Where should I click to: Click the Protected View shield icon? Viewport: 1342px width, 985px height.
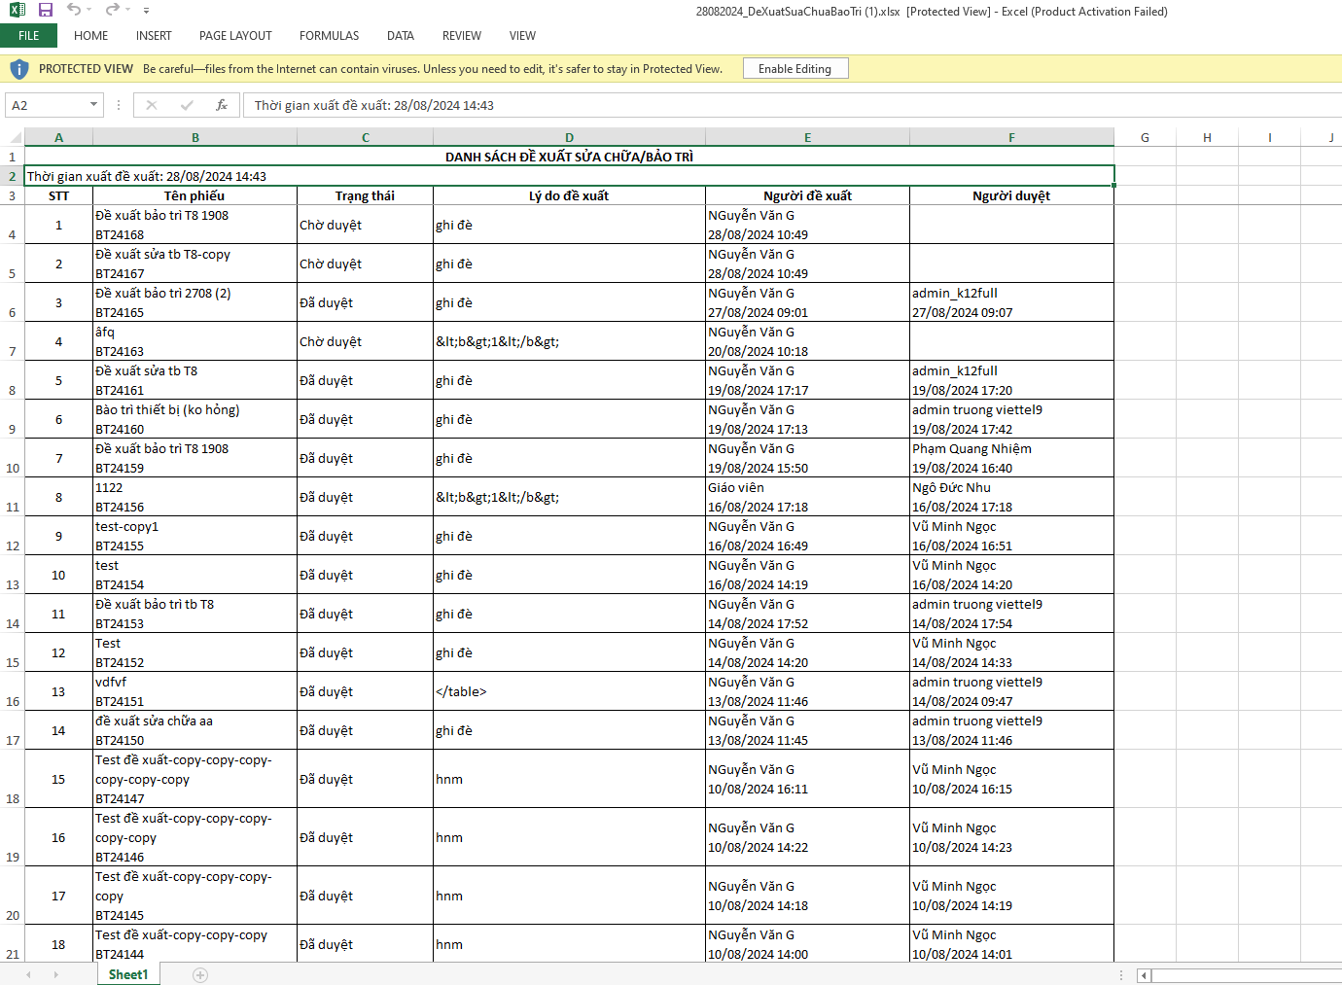click(x=18, y=69)
